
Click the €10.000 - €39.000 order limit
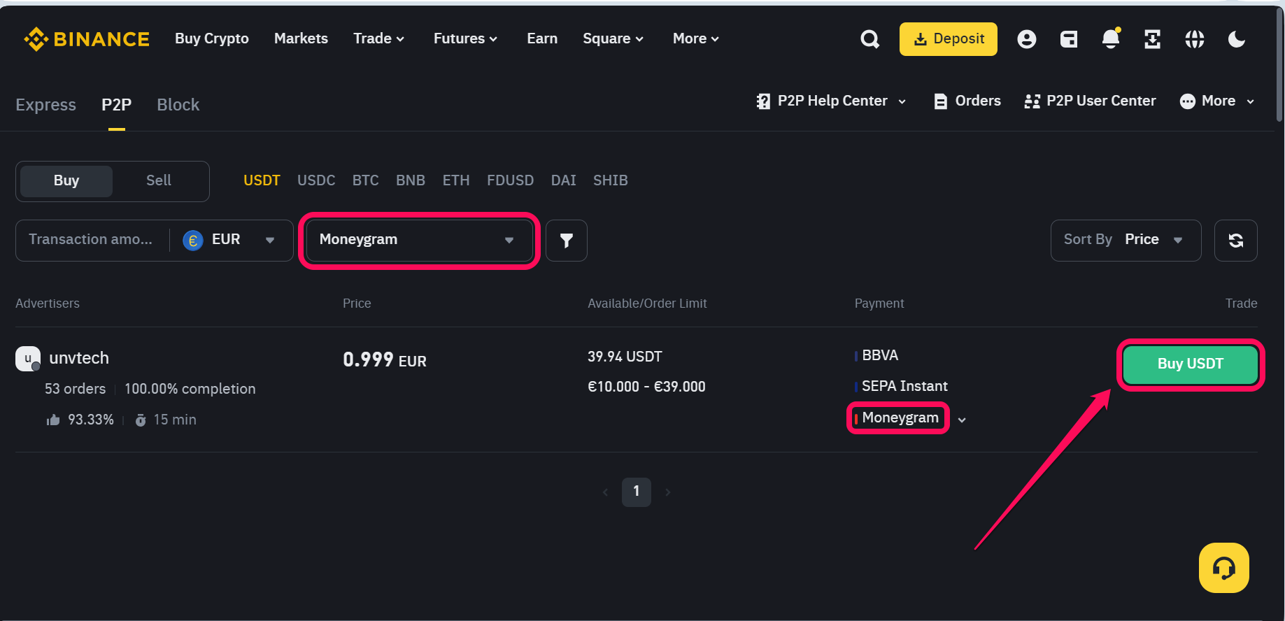coord(646,387)
